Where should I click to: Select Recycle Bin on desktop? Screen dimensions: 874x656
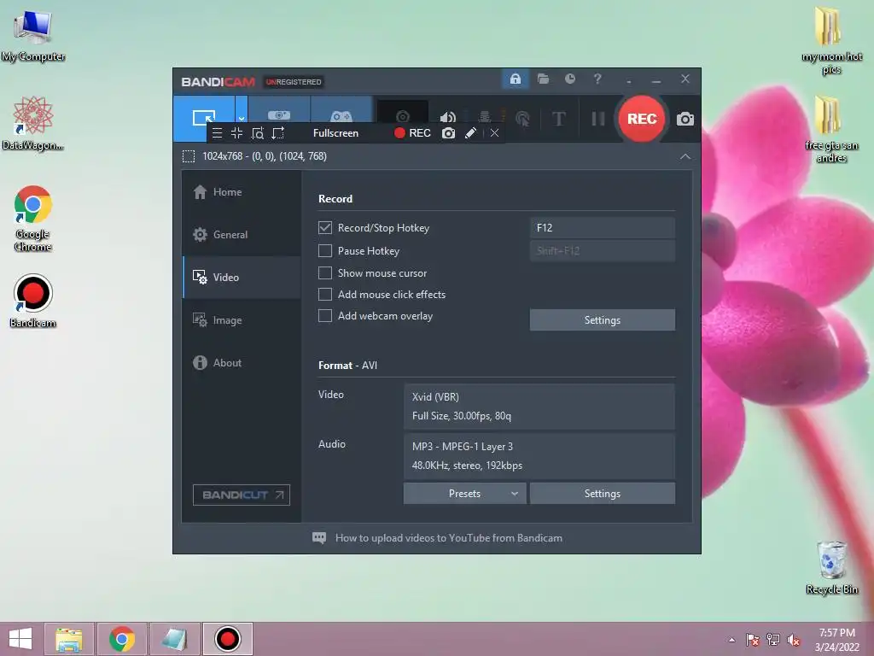[831, 568]
